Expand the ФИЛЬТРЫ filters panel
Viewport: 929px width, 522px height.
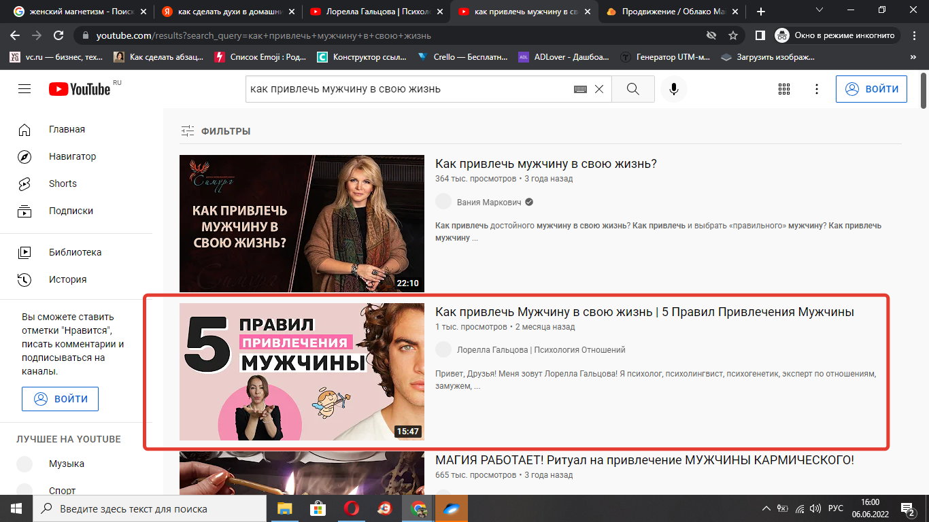tap(216, 131)
